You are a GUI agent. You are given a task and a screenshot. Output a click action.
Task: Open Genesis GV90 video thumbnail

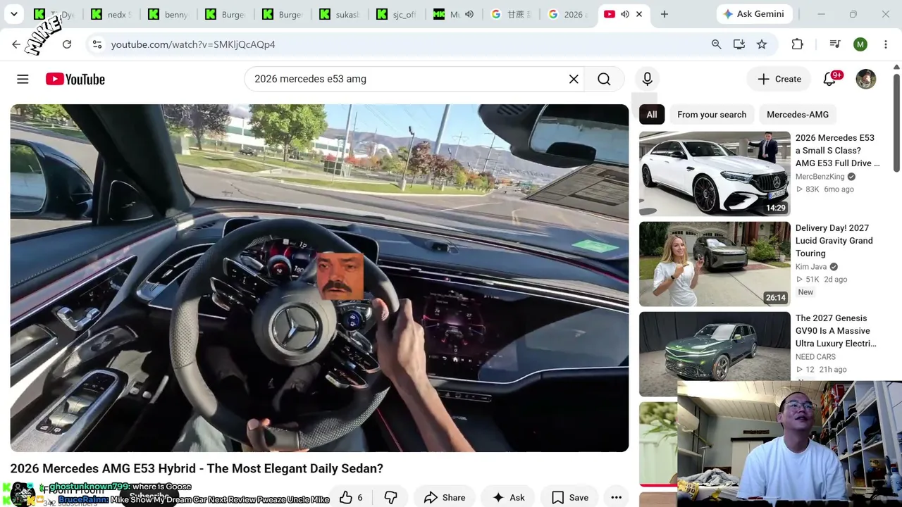(715, 353)
